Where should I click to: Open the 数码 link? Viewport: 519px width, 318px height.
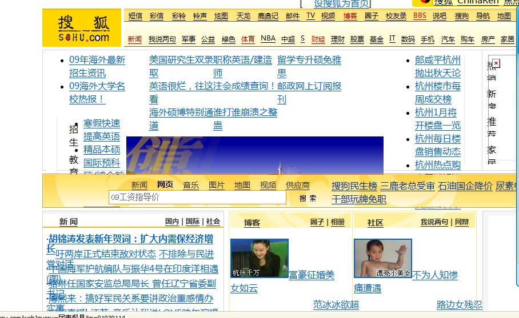pos(408,39)
